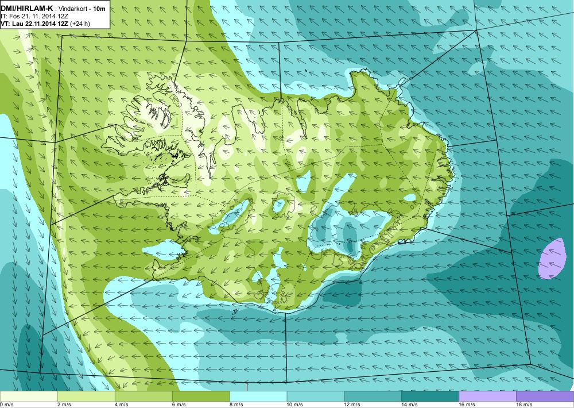The image size is (574, 408).
Task: Click the 16–18 m/s light purple swatch
Action: (x=487, y=396)
